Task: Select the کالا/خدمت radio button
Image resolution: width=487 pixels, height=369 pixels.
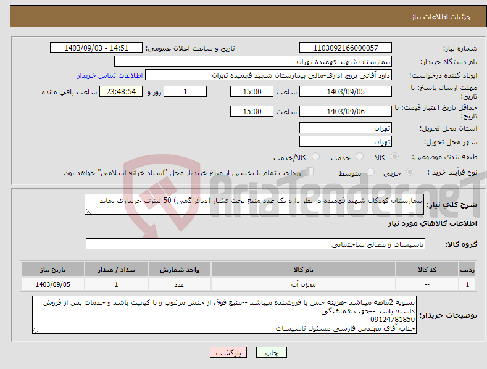Action: point(315,157)
